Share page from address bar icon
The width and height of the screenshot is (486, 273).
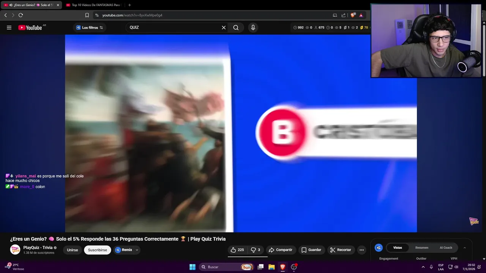[x=344, y=15]
